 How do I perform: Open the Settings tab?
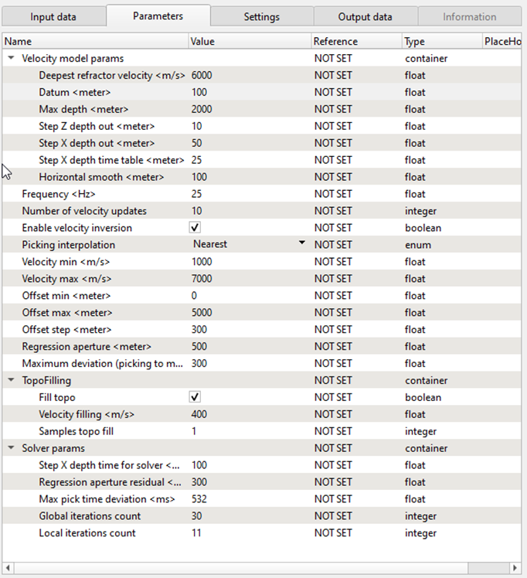[261, 16]
